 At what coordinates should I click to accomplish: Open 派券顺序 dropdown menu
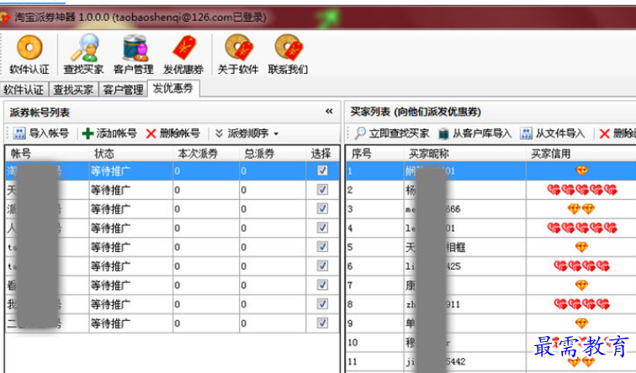(x=246, y=134)
